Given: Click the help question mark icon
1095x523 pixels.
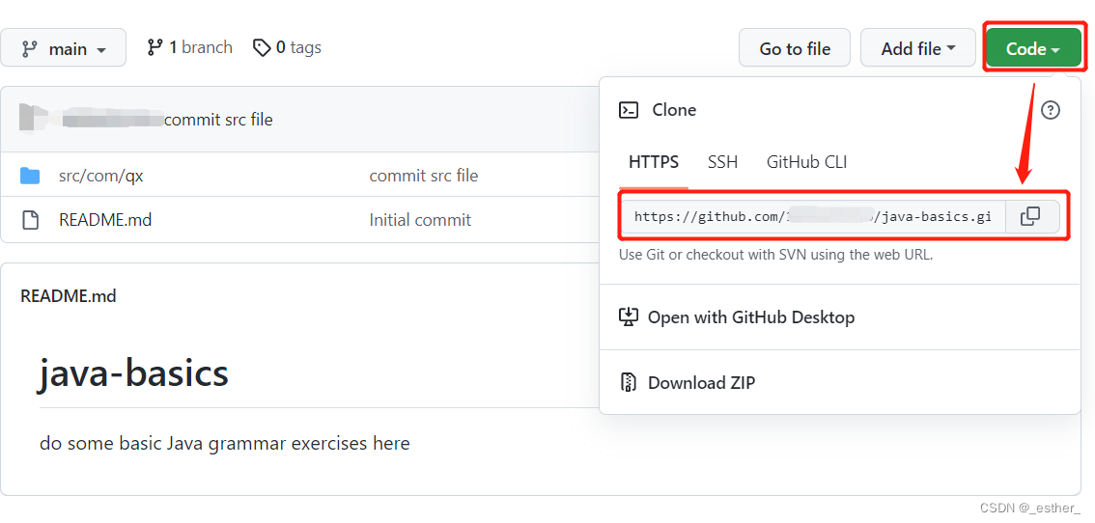Looking at the screenshot, I should (x=1051, y=110).
